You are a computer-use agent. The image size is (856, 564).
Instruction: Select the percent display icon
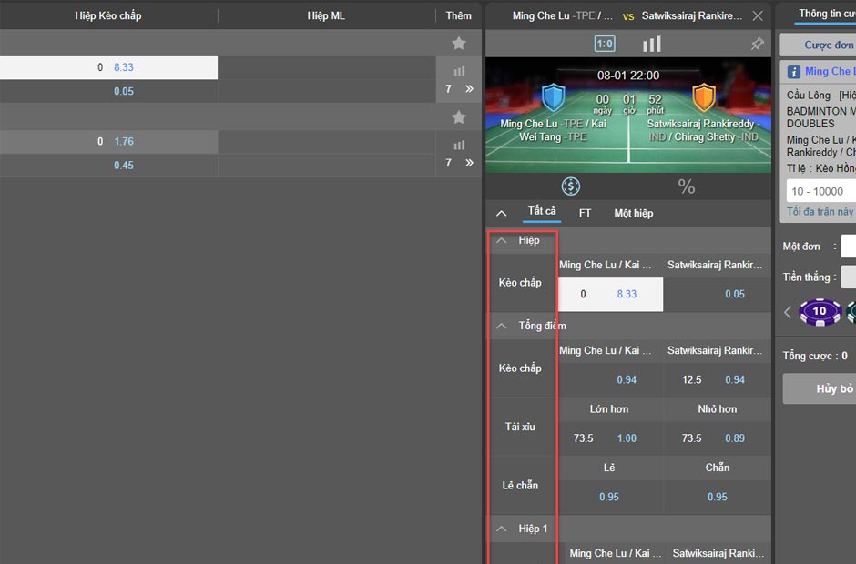[x=687, y=186]
